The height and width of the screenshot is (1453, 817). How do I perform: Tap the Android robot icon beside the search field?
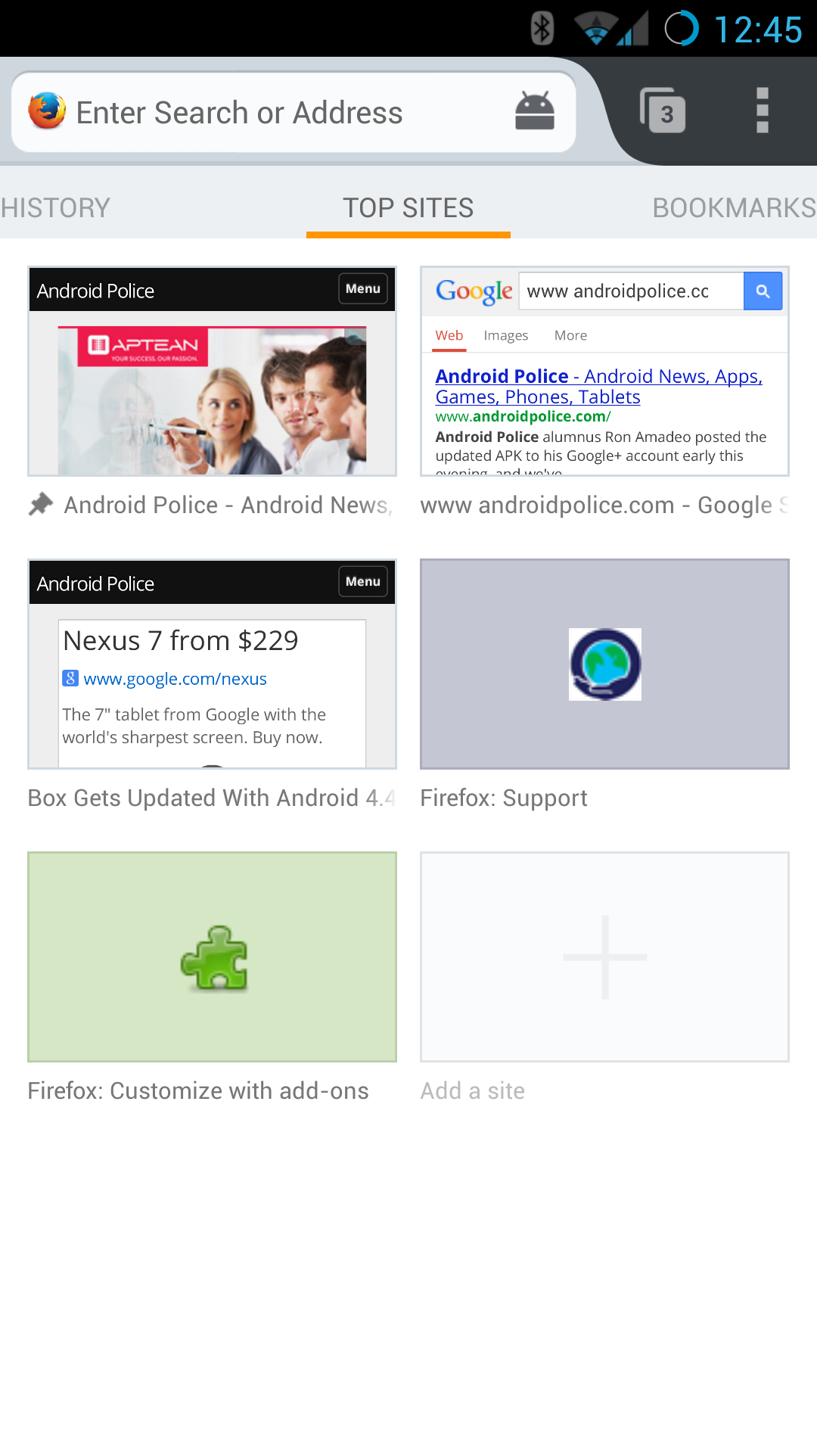(x=534, y=111)
